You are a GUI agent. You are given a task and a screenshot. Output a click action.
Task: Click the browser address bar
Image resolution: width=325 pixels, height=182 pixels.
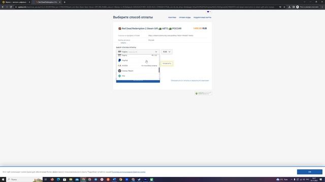point(146,7)
